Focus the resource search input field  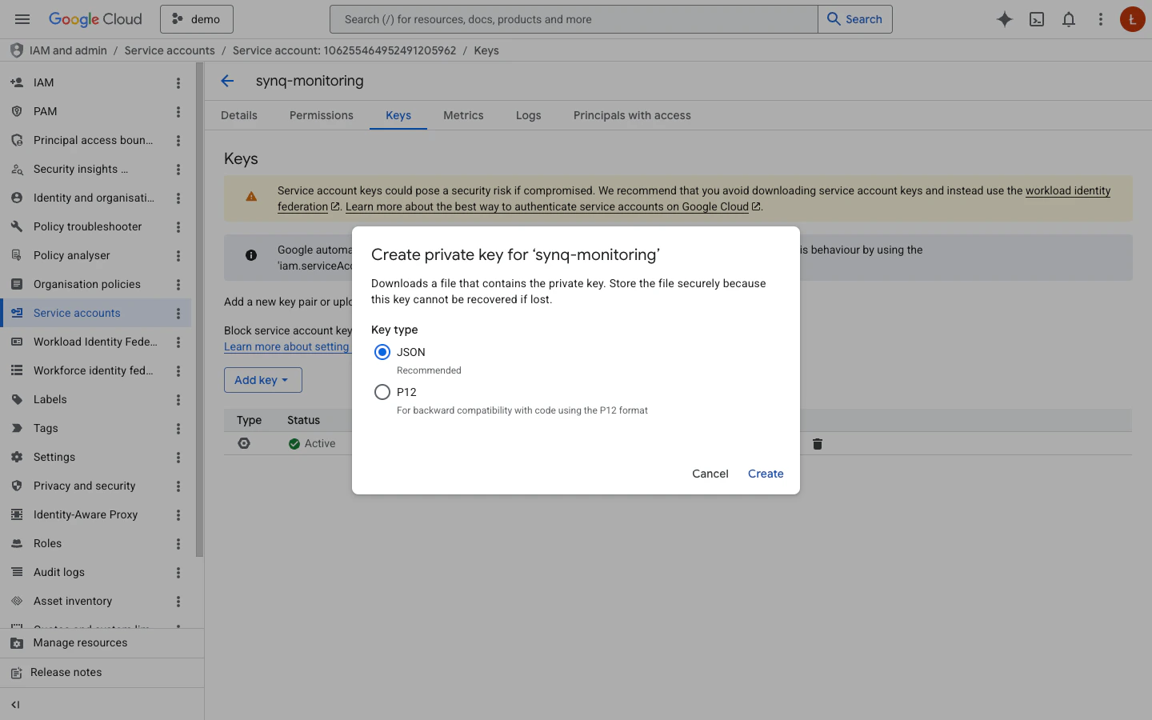tap(574, 19)
